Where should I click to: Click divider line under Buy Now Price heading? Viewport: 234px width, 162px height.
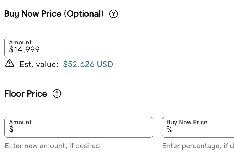coord(119,28)
